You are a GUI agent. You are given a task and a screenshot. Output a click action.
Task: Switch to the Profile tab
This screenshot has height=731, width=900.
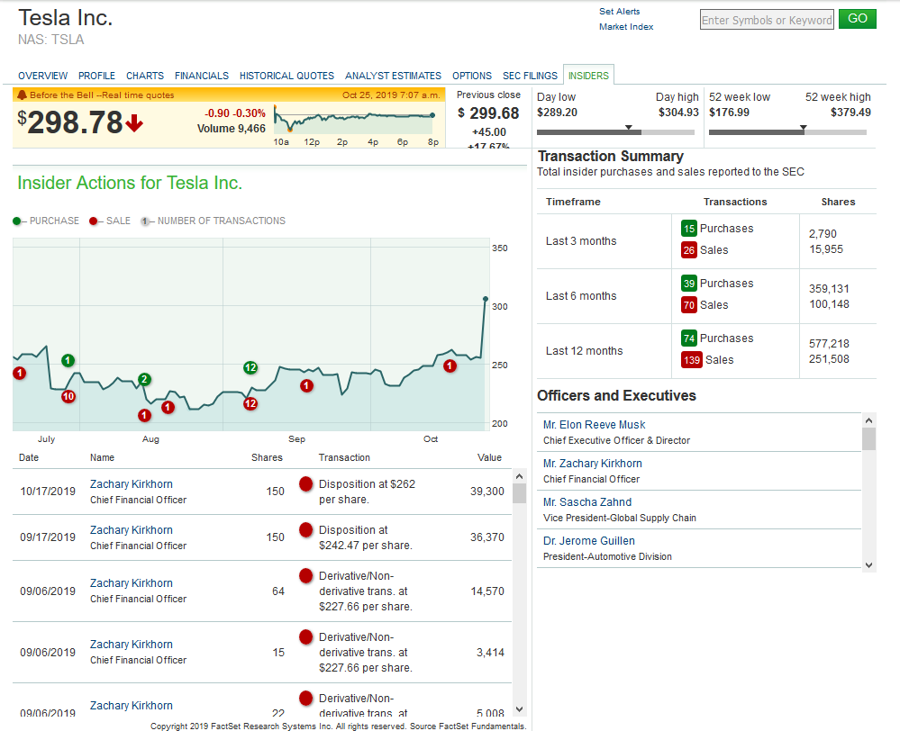click(x=96, y=76)
